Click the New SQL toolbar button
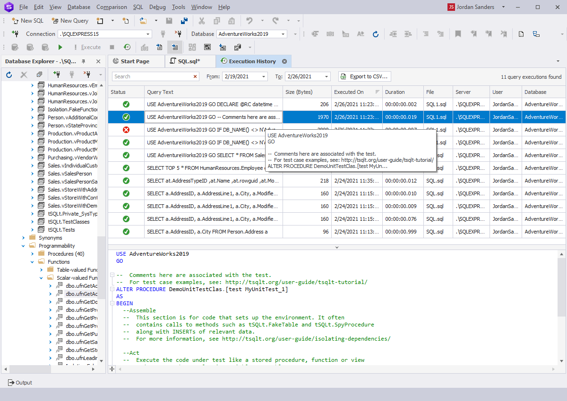567x401 pixels. 27,21
